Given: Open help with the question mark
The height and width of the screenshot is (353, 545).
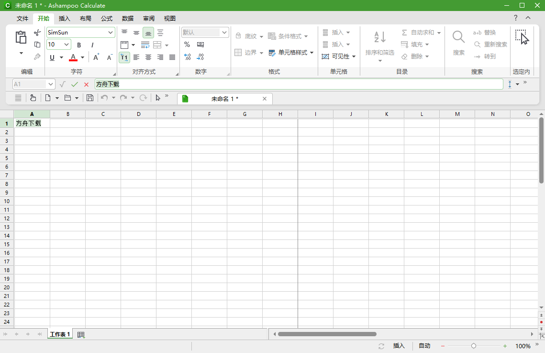Looking at the screenshot, I should click(516, 18).
